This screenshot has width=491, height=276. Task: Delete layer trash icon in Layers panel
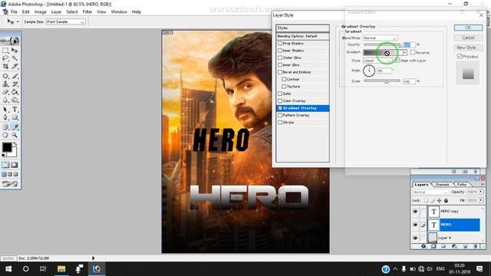tap(476, 246)
